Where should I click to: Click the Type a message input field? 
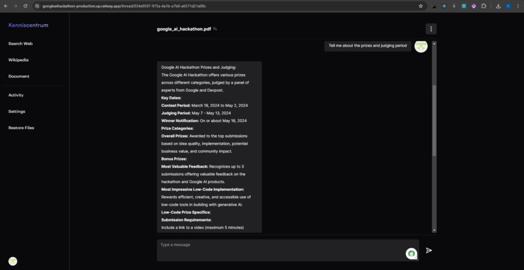coord(288,251)
